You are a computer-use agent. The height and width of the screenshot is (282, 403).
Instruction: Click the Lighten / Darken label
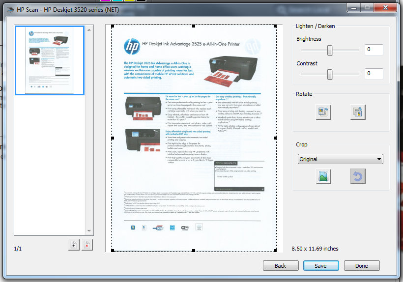coord(315,26)
